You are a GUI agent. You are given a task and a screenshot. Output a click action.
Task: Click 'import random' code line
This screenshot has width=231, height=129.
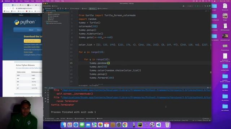tap(87, 19)
